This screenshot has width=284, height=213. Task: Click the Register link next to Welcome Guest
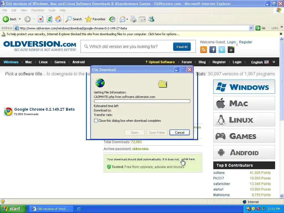pyautogui.click(x=245, y=42)
